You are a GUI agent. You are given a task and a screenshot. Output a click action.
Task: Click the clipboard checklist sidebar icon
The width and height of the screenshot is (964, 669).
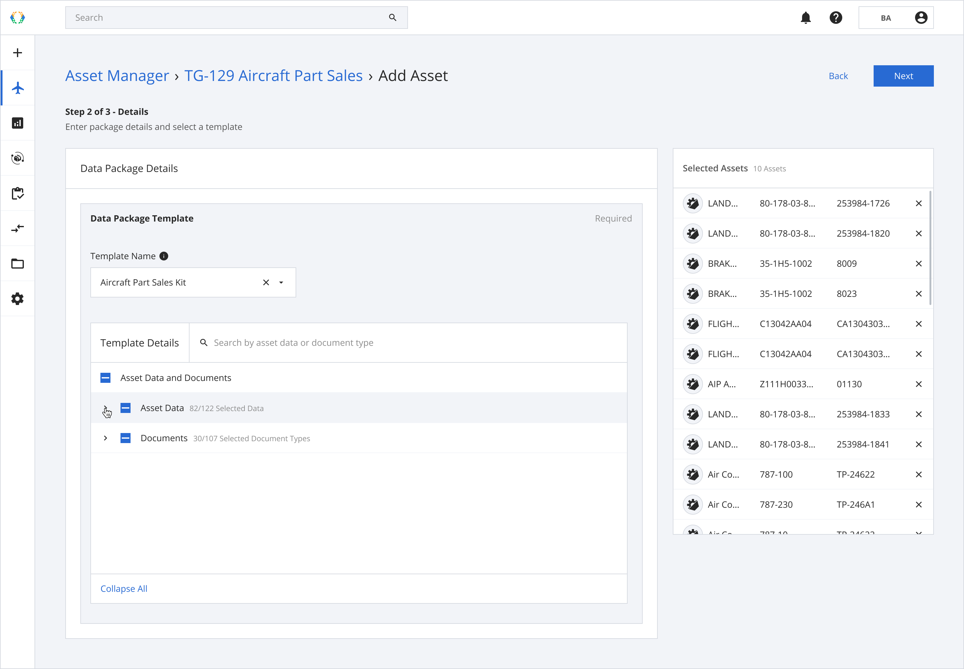pyautogui.click(x=18, y=193)
